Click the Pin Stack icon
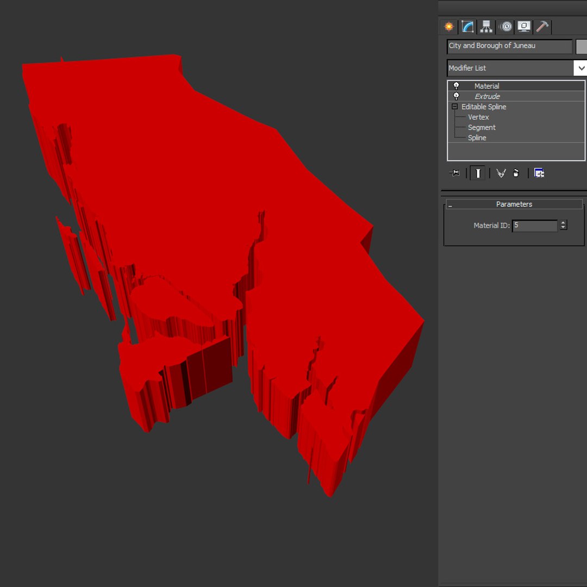 click(x=454, y=173)
